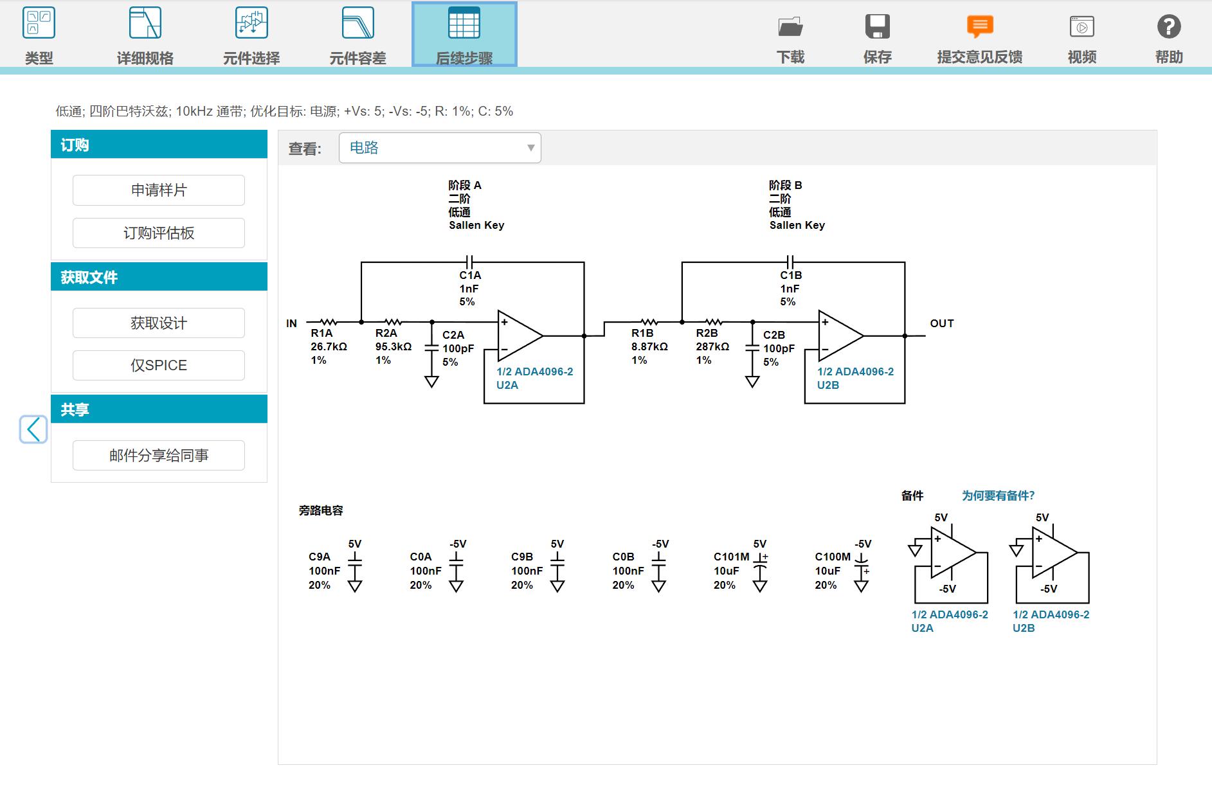Screen dimensions: 1212x788
Task: Open 提交意见反馈 feedback chat icon
Action: (979, 27)
